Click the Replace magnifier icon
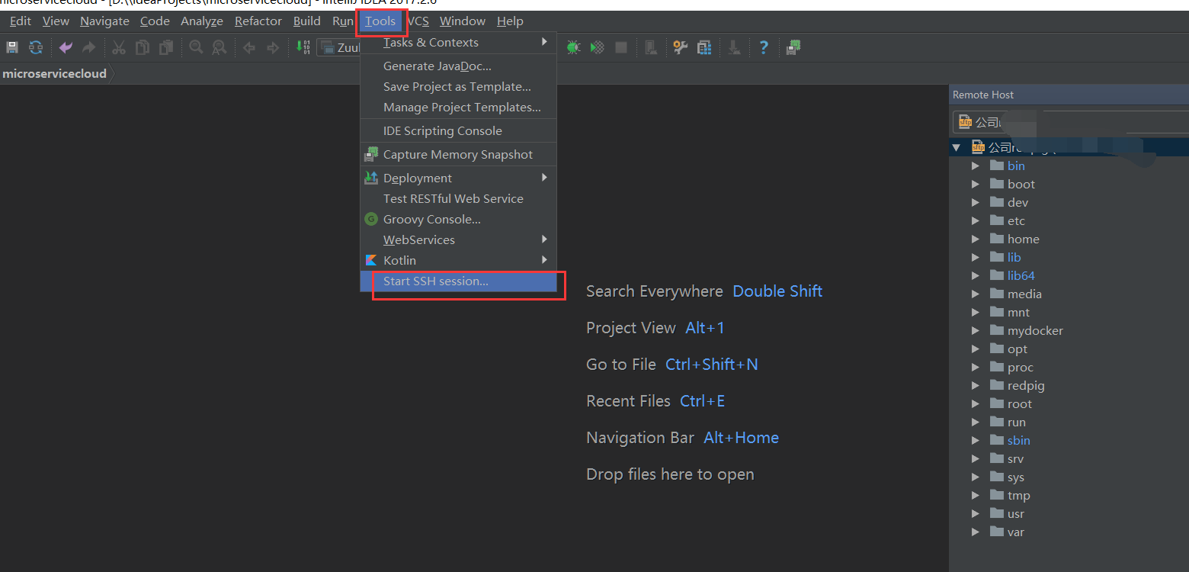Image resolution: width=1189 pixels, height=572 pixels. (220, 47)
